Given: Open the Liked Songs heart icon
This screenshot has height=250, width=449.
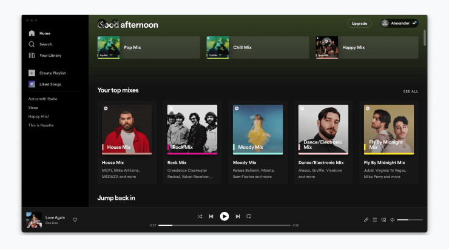Looking at the screenshot, I should (32, 84).
